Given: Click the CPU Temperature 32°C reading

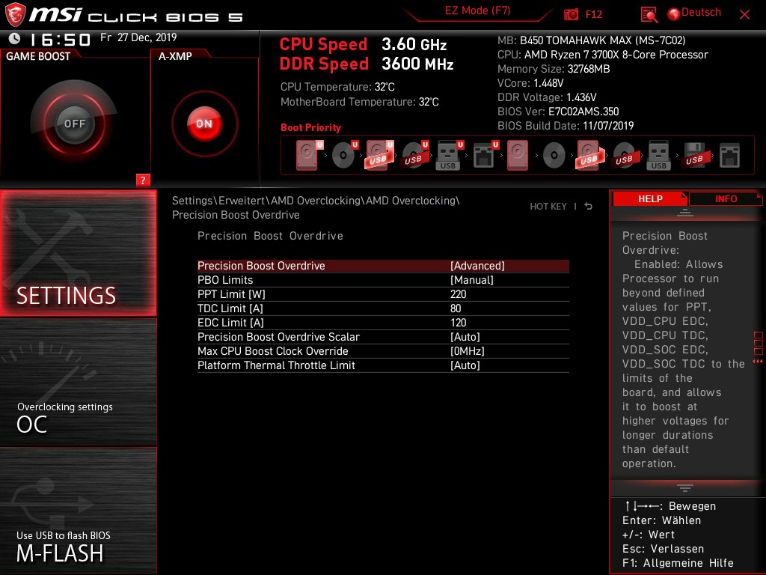Looking at the screenshot, I should pyautogui.click(x=337, y=87).
